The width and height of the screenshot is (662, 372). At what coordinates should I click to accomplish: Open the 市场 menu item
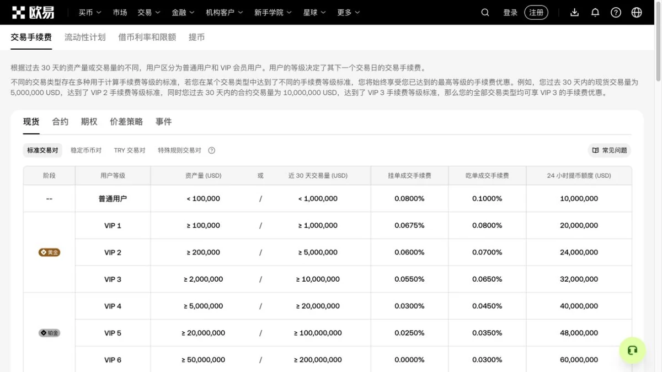(x=120, y=12)
